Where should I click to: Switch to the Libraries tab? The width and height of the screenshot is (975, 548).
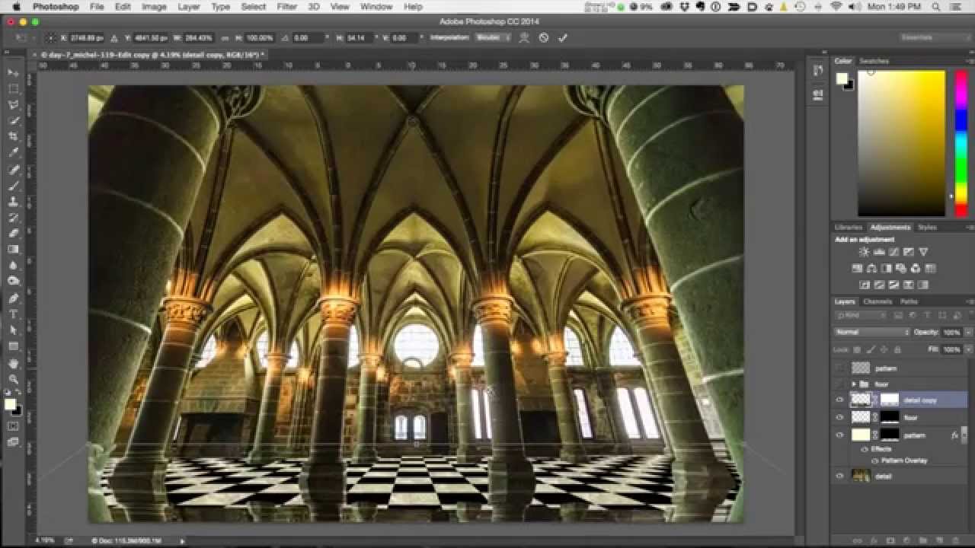click(848, 227)
